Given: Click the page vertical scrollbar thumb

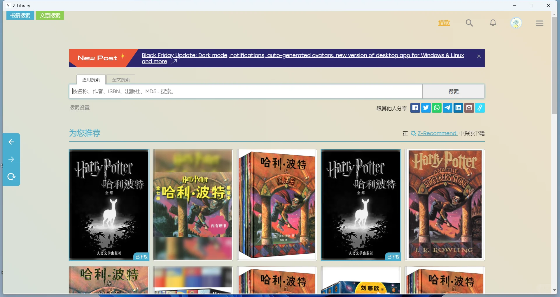Looking at the screenshot, I should (554, 66).
